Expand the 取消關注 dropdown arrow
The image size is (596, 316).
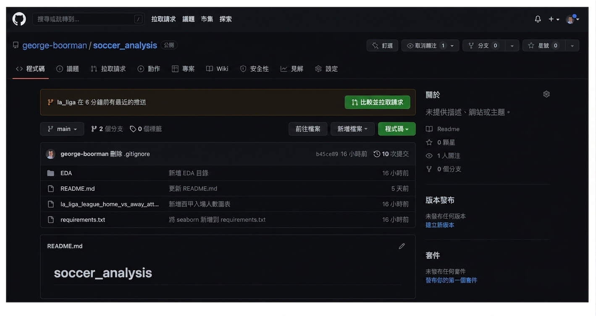pyautogui.click(x=452, y=45)
